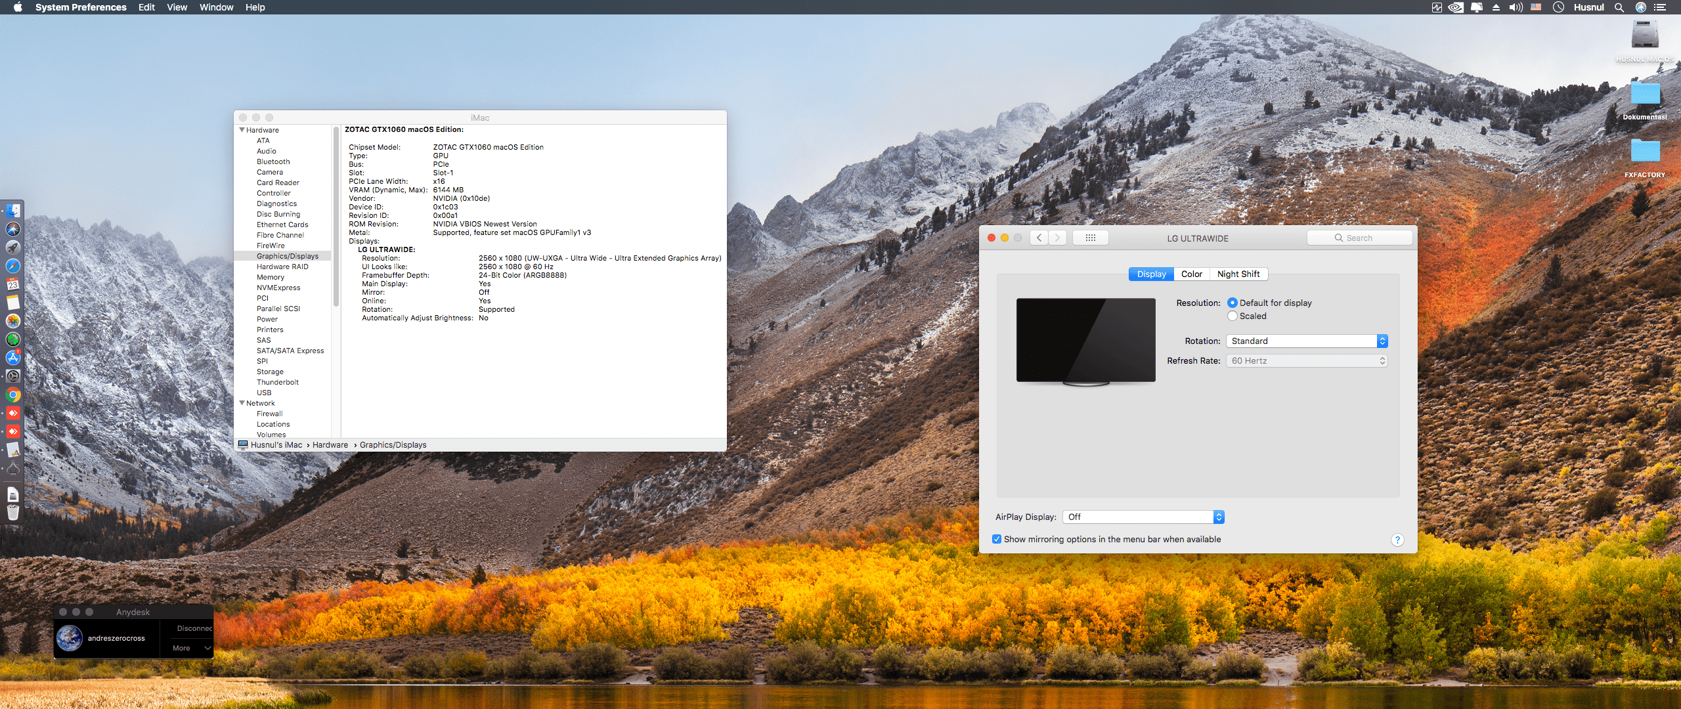1681x709 pixels.
Task: Select the Scaled resolution option
Action: (1233, 316)
